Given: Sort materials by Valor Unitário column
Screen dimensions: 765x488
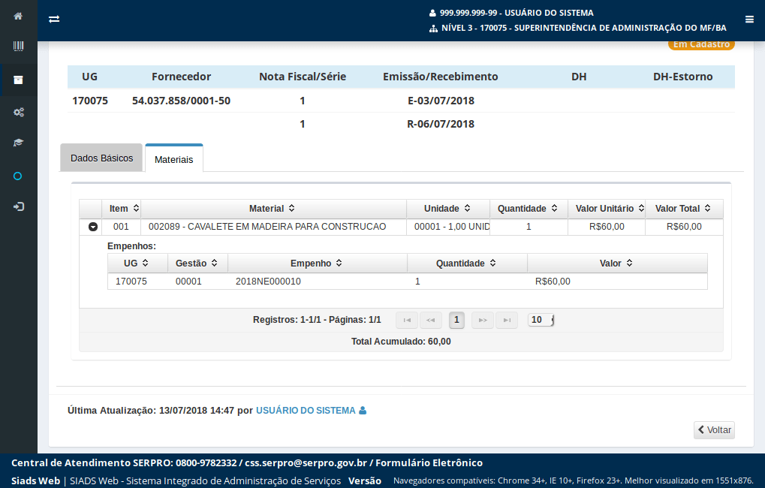Looking at the screenshot, I should point(641,209).
